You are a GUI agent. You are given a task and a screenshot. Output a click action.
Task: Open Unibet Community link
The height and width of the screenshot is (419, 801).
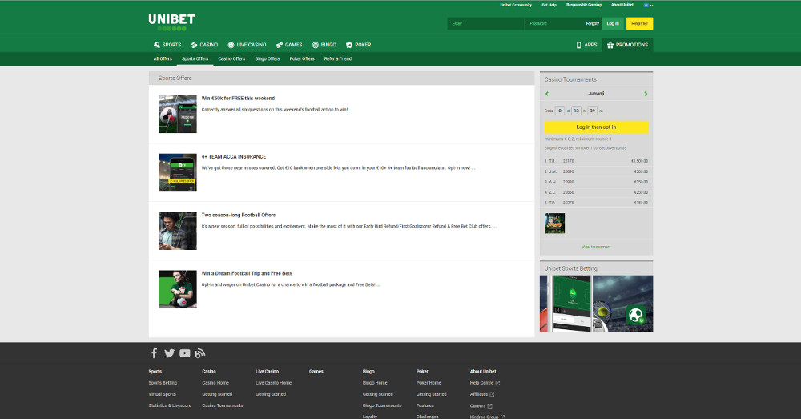click(x=516, y=5)
